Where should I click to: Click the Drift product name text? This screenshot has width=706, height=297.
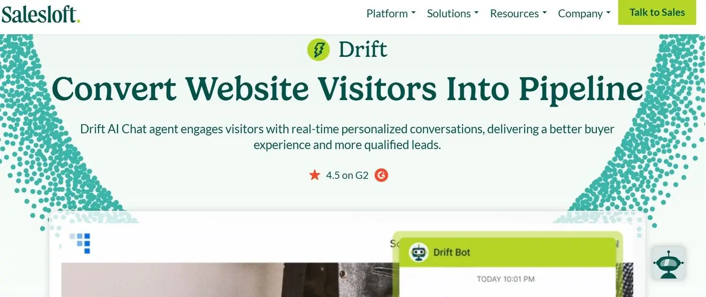click(x=363, y=49)
